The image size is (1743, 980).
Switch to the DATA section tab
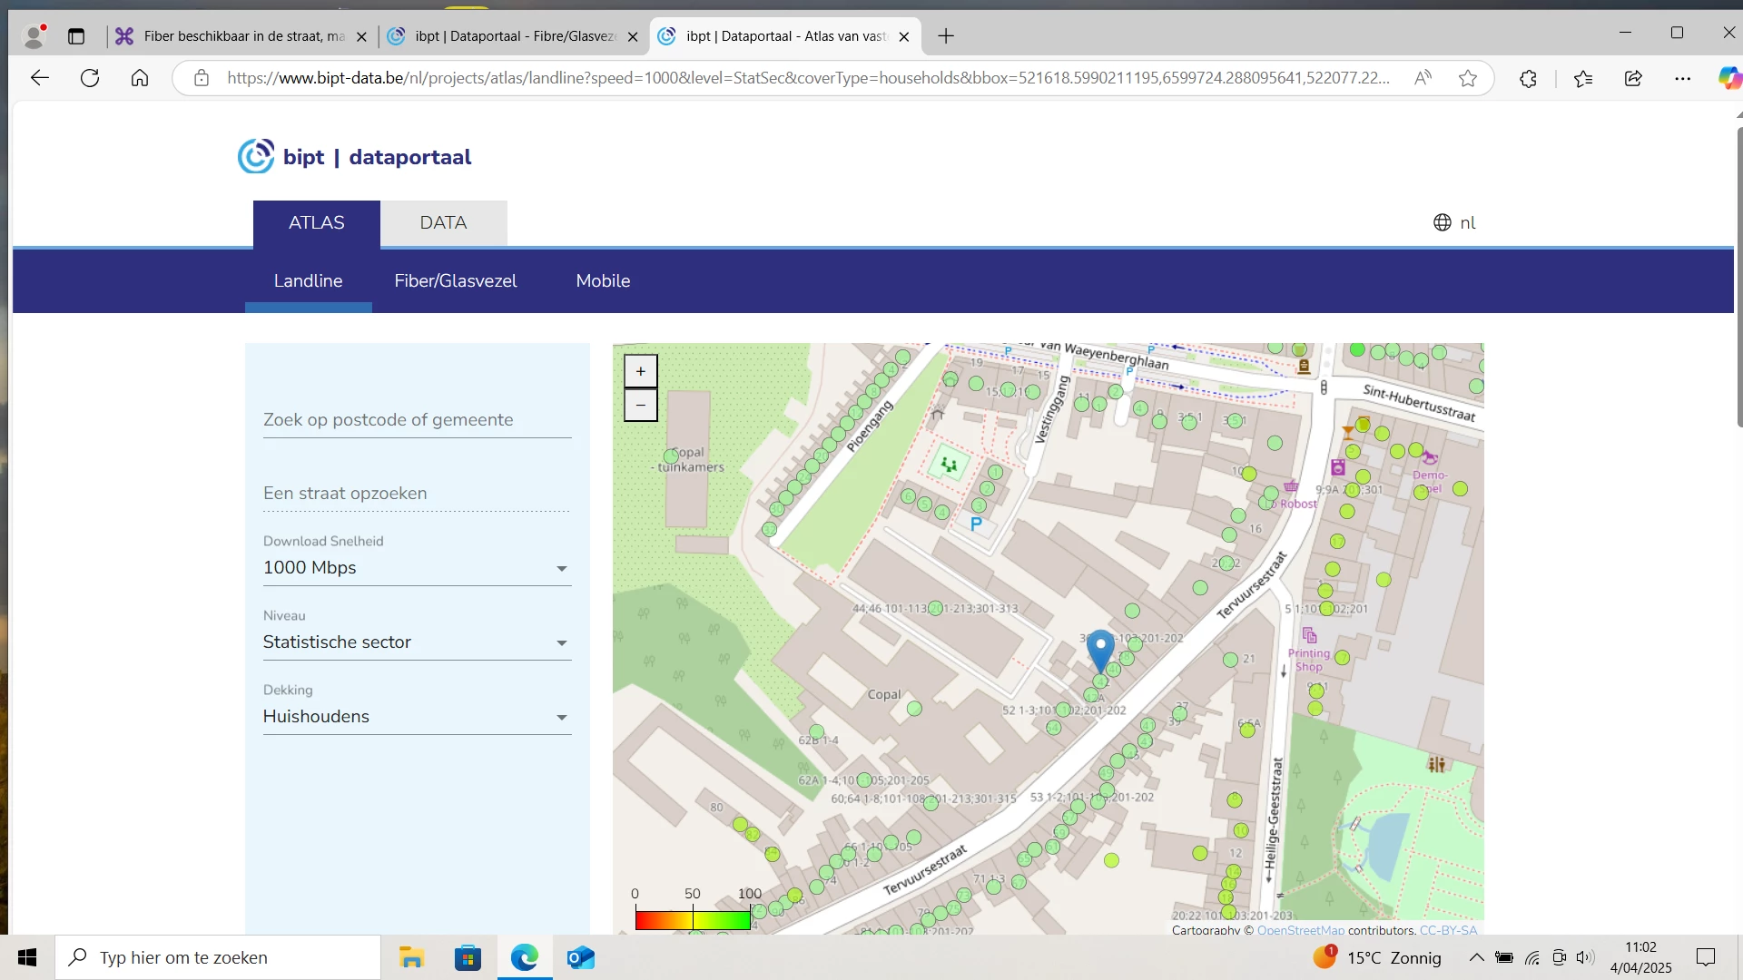(443, 223)
